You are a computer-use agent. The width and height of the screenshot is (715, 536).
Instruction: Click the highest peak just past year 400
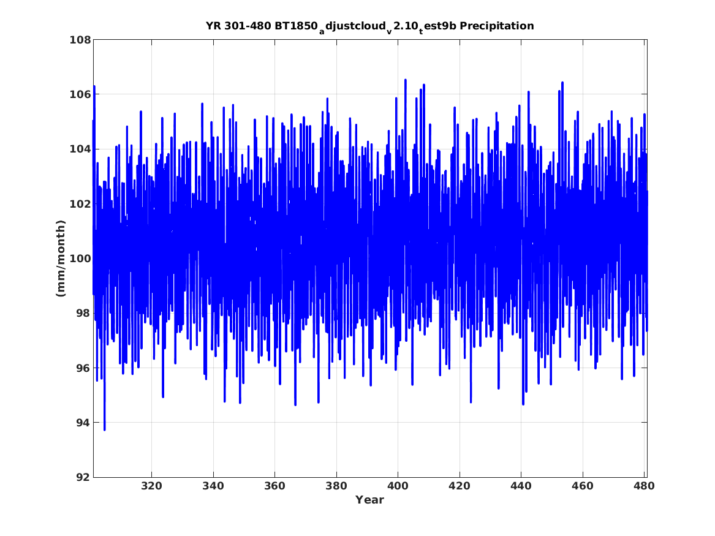pyautogui.click(x=406, y=81)
